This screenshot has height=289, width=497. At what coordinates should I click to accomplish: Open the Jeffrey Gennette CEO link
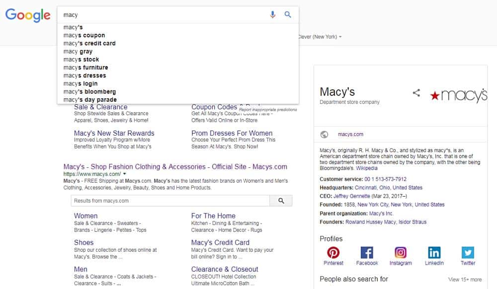coord(352,196)
